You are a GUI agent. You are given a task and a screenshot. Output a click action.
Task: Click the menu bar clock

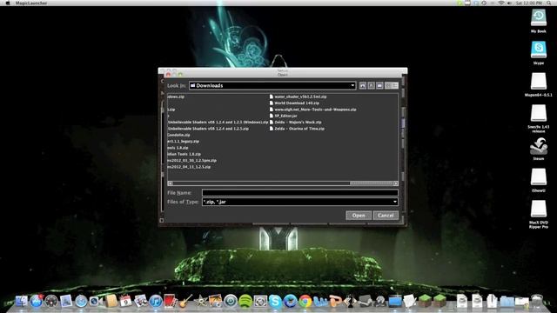[529, 3]
